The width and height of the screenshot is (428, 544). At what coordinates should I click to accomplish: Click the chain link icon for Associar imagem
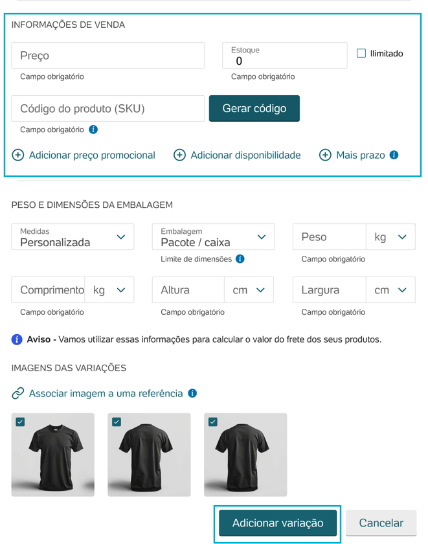tap(17, 394)
